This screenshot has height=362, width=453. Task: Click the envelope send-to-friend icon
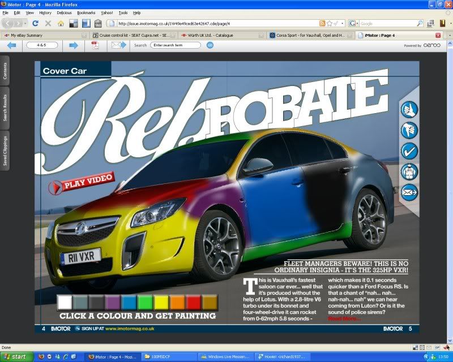pyautogui.click(x=409, y=192)
